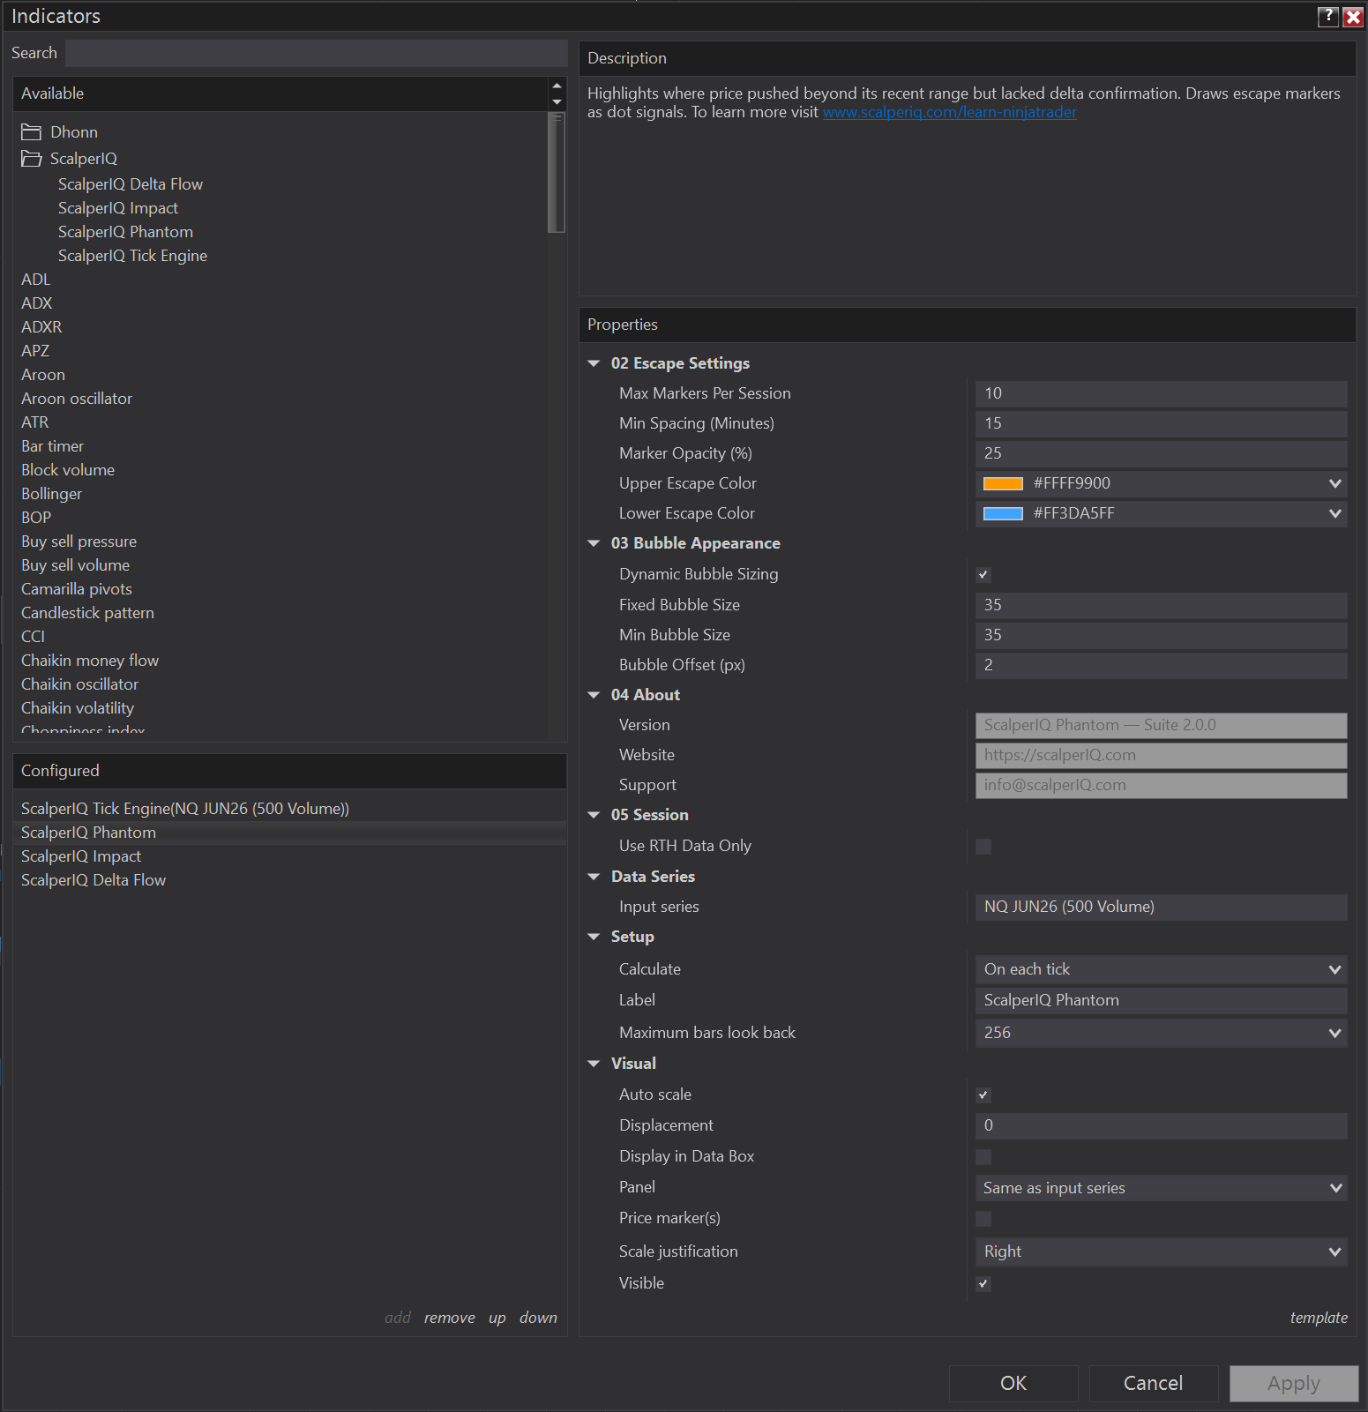Edit the Label field ScalperIQ Phantom
Screen dimensions: 1368x1412
click(x=1161, y=1000)
